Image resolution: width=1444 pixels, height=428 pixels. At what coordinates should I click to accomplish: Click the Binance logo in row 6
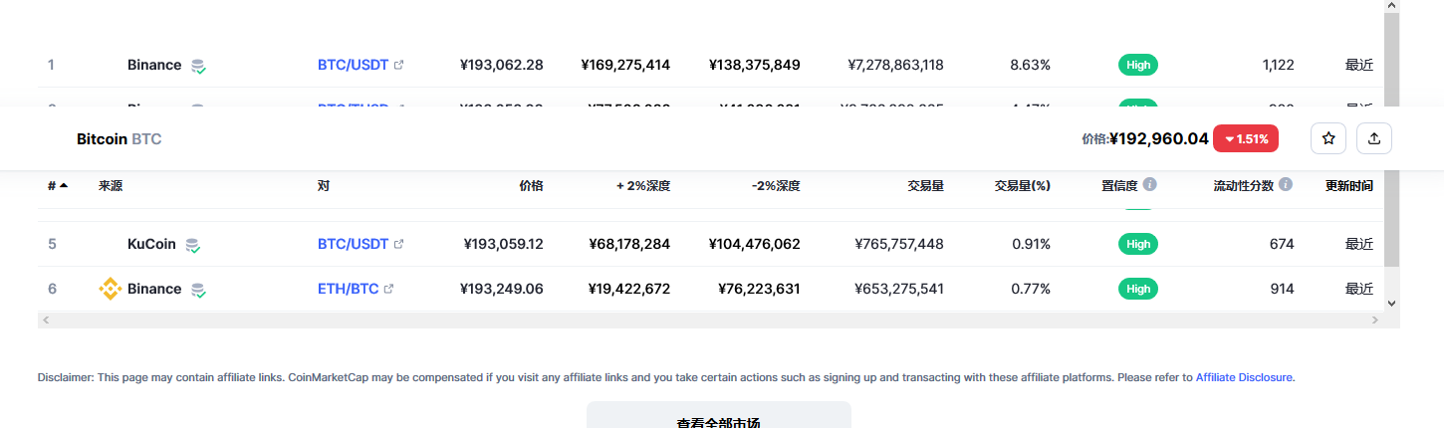(x=110, y=289)
